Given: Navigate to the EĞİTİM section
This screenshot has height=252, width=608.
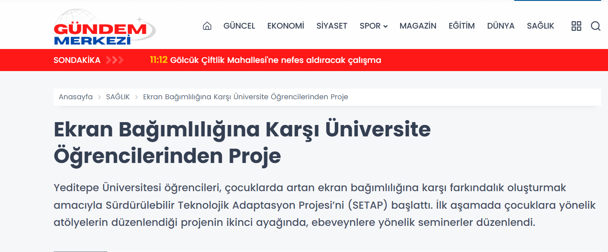Looking at the screenshot, I should click(461, 26).
